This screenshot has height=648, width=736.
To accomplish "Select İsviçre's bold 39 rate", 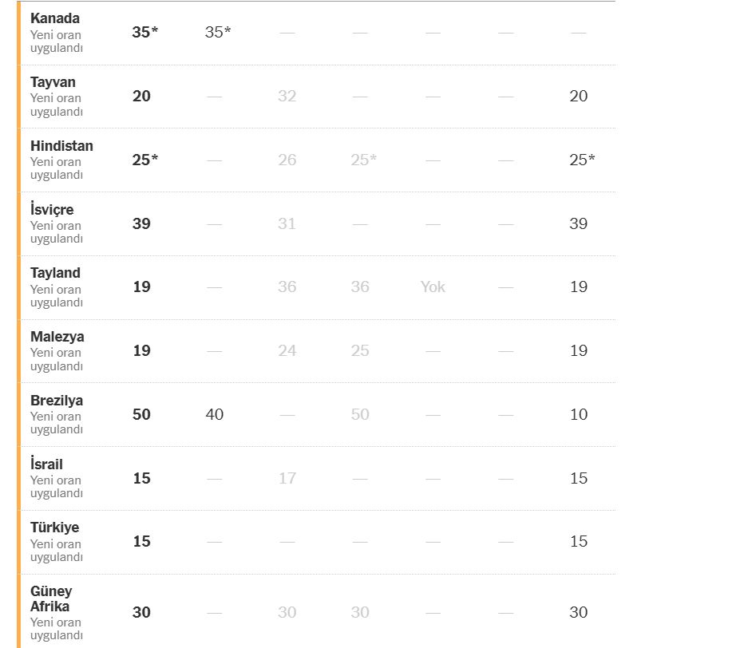I will click(141, 224).
